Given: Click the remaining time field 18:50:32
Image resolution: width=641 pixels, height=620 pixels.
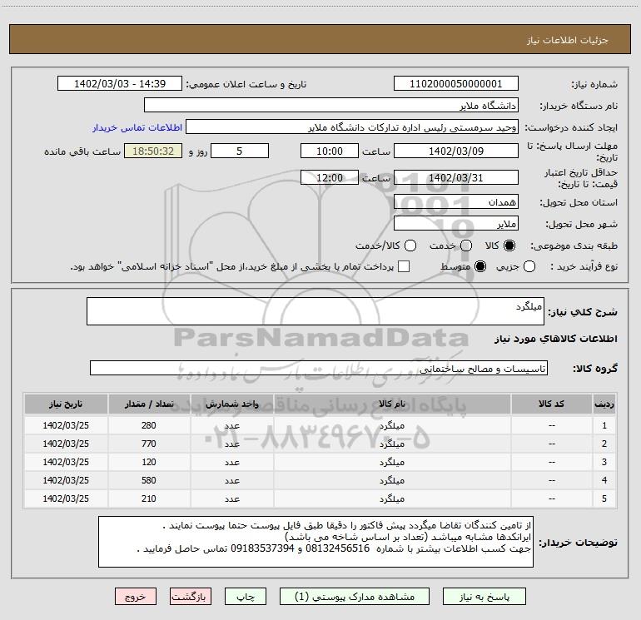Looking at the screenshot, I should [x=153, y=151].
